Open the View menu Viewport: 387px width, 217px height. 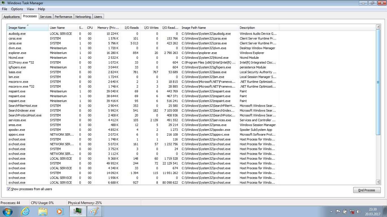[x=30, y=9]
